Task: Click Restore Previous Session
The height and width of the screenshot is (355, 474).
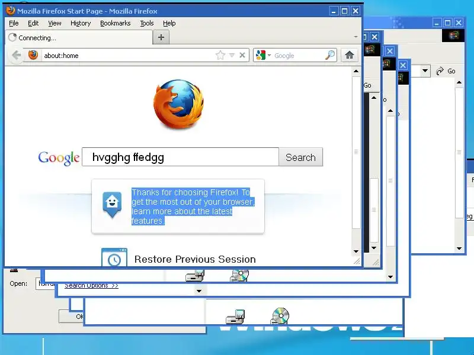Action: coord(195,259)
